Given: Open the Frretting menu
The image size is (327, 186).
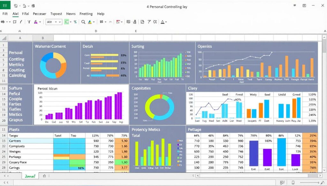Looking at the screenshot, I should coord(86,14).
